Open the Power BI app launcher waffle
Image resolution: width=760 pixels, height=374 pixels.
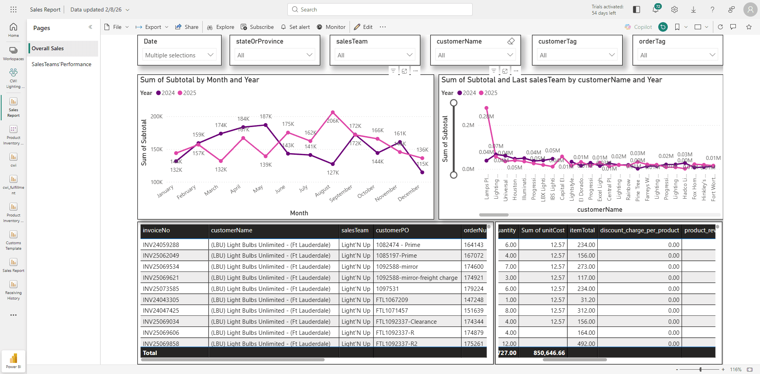click(13, 9)
